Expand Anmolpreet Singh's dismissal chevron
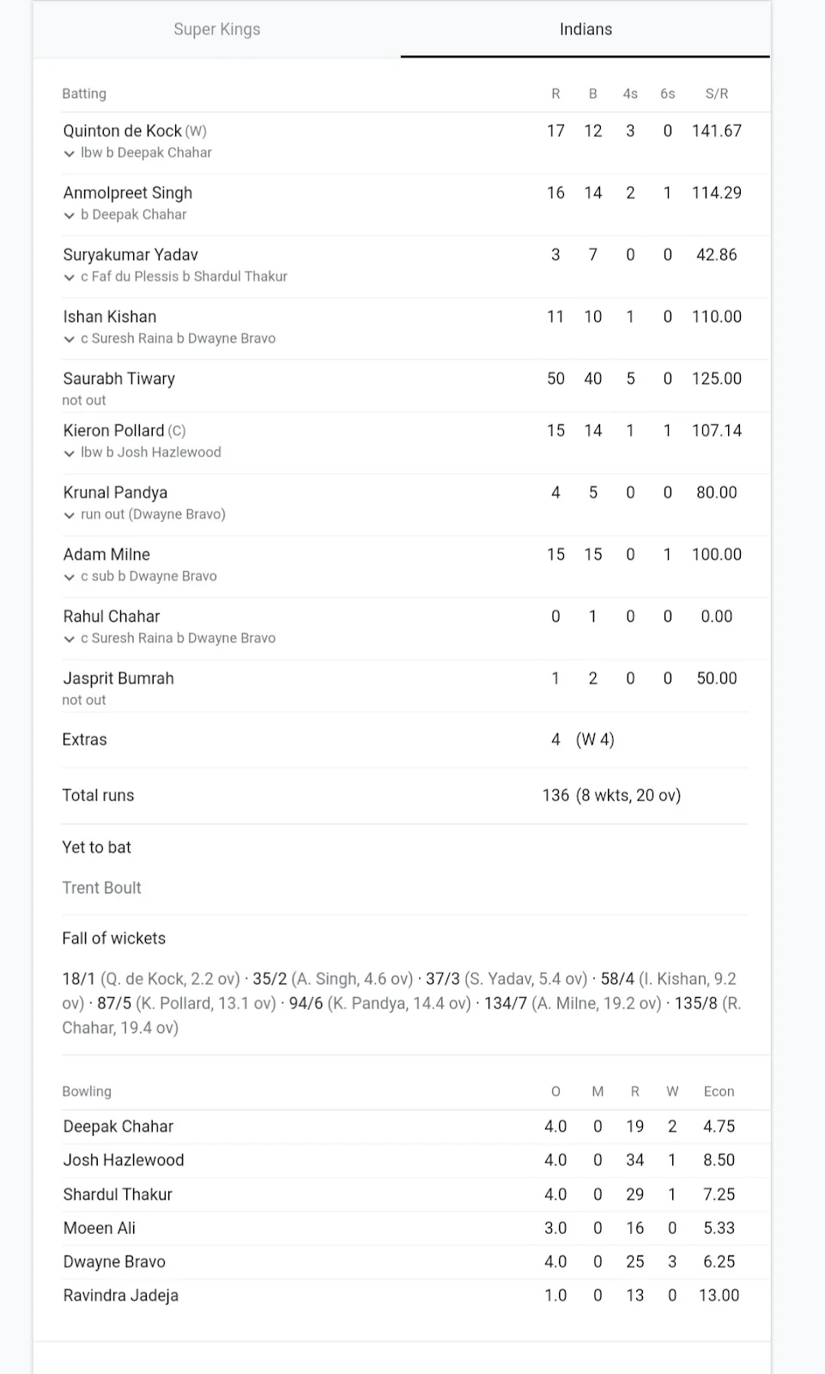Viewport: 825px width, 1374px height. 70,216
